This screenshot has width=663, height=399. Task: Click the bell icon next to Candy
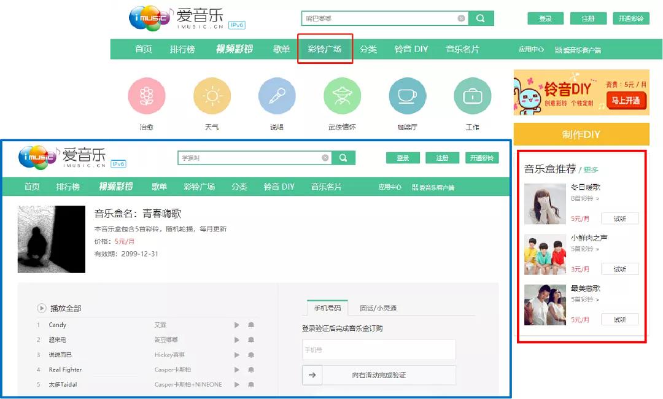pos(251,325)
